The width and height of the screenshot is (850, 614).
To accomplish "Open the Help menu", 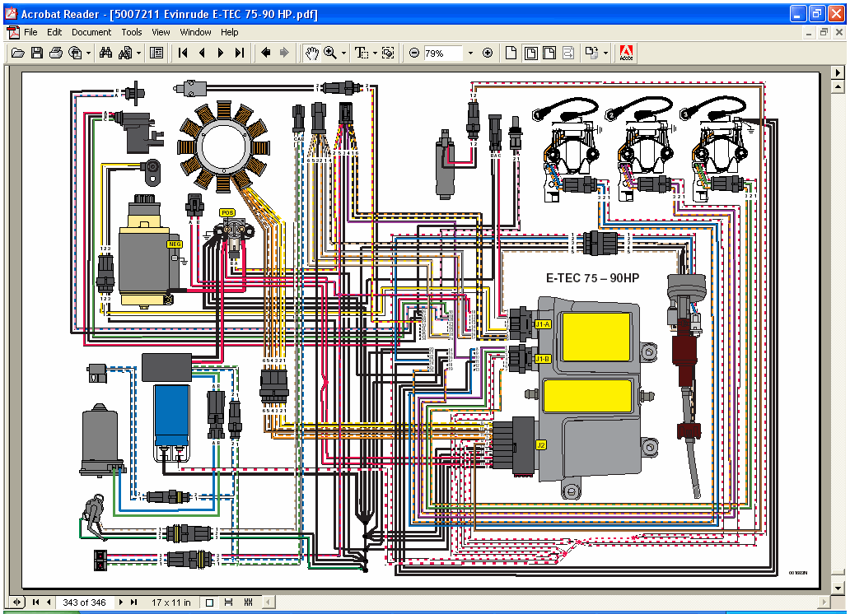I will click(229, 33).
